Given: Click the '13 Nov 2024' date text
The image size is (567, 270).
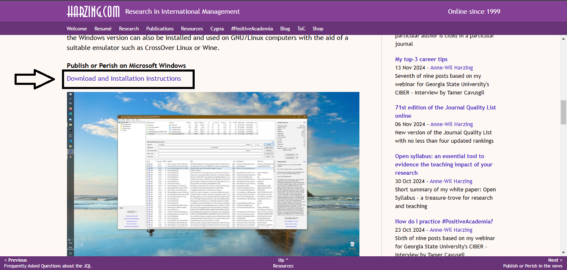Looking at the screenshot, I should pyautogui.click(x=410, y=67).
